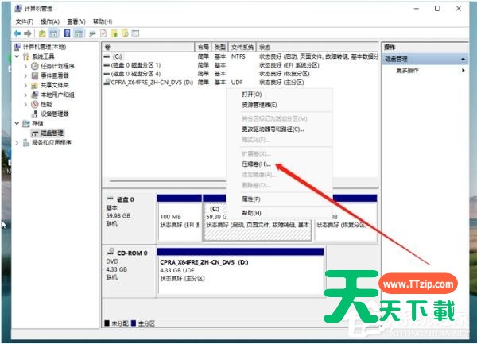The height and width of the screenshot is (344, 477).
Task: Toggle the Show/Hide Action Pane toolbar icon
Action: (79, 33)
